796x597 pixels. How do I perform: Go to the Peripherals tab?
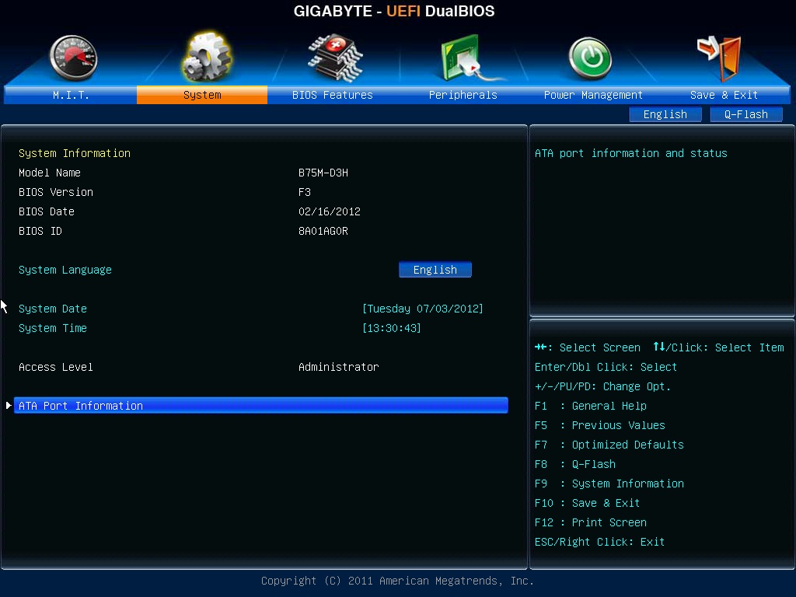tap(463, 95)
